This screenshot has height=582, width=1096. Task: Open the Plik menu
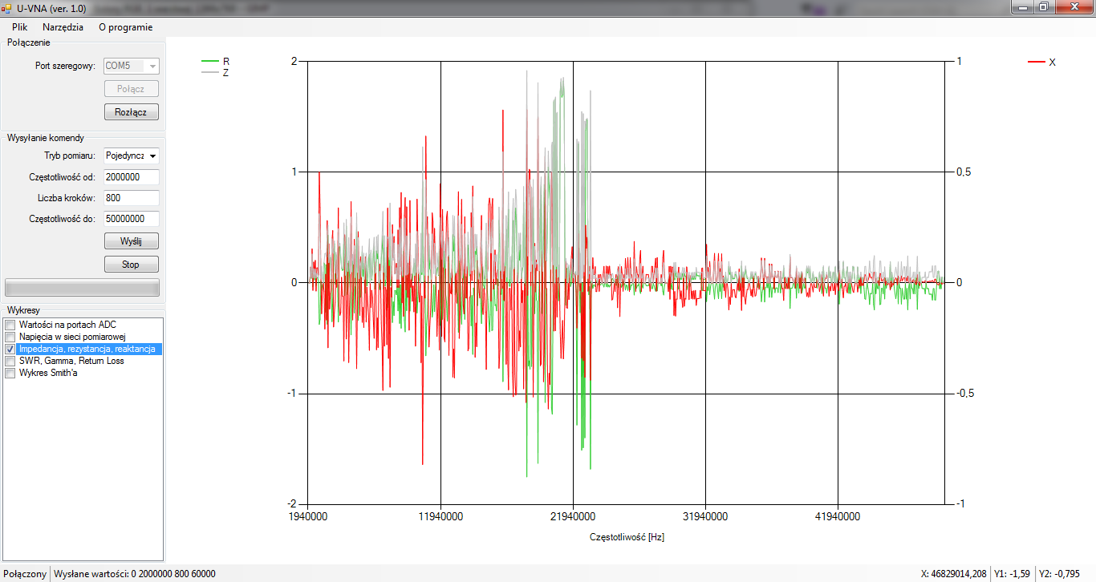[x=20, y=26]
